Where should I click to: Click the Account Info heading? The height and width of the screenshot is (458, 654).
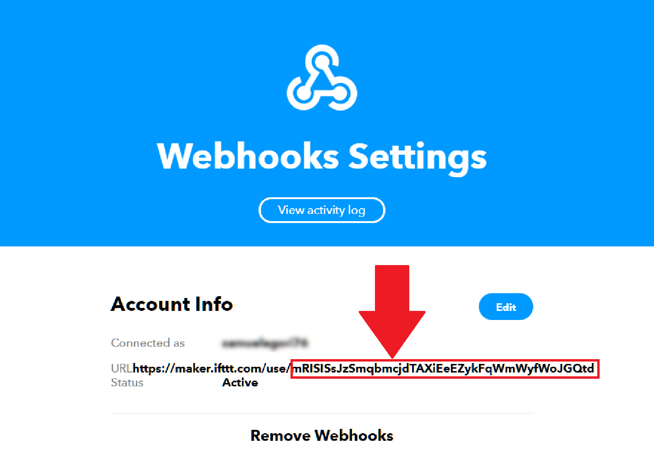pos(172,304)
